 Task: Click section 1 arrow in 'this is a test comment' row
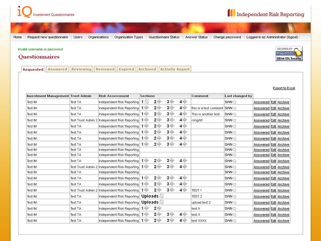point(147,108)
